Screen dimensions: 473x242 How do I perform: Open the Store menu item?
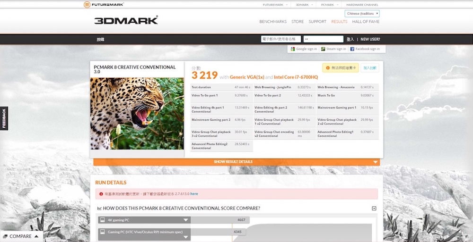pos(298,22)
